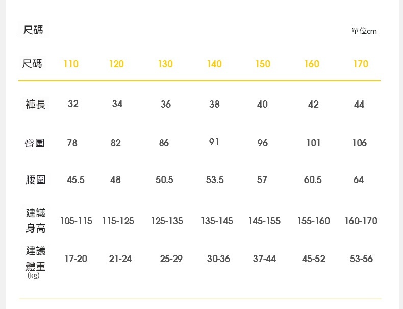Click the 30-36 suggested weight cell
Image resolution: width=403 pixels, height=309 pixels.
218,259
